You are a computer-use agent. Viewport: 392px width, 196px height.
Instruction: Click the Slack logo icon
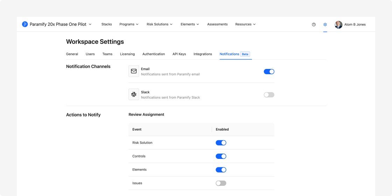click(x=134, y=94)
